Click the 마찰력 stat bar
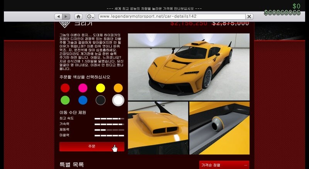Screen dimensions: 309x169 [x=109, y=136]
